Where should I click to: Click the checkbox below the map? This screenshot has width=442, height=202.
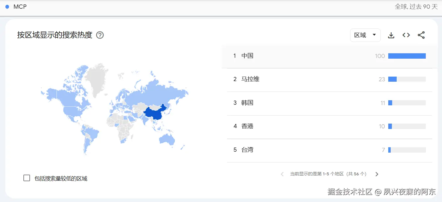click(x=27, y=177)
